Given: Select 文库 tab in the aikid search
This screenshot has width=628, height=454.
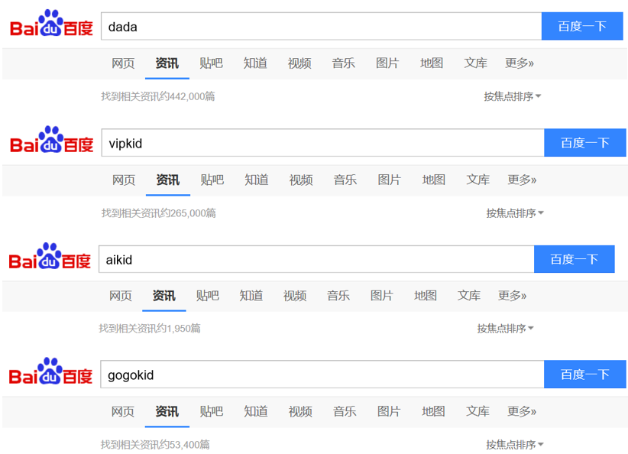Looking at the screenshot, I should 469,296.
